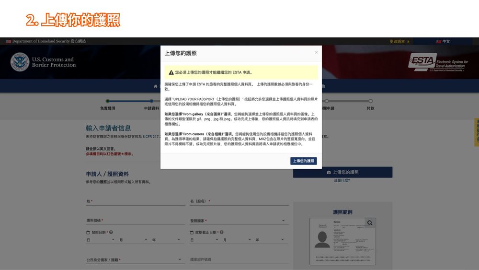Open the 更改語言 language menu
The height and width of the screenshot is (270, 479).
399,41
